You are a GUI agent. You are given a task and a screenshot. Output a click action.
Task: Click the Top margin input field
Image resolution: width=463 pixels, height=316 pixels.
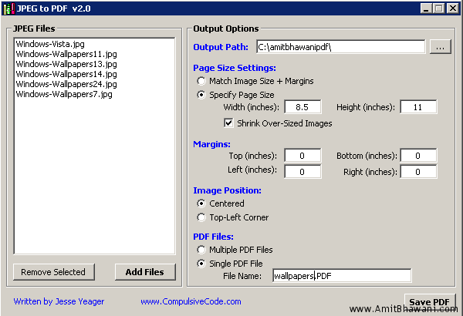[302, 156]
